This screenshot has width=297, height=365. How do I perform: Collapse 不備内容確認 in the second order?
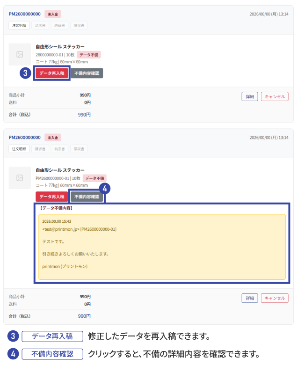pos(87,197)
